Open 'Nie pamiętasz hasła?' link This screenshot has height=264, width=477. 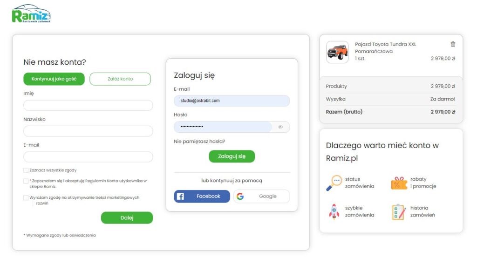point(199,142)
